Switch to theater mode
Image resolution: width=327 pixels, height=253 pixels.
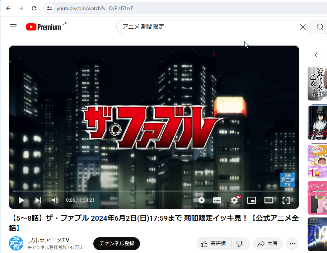pos(269,200)
